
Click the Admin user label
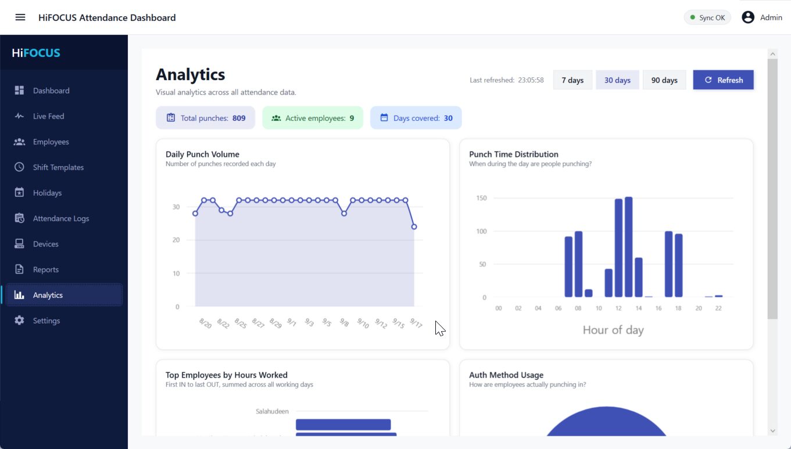pos(771,17)
